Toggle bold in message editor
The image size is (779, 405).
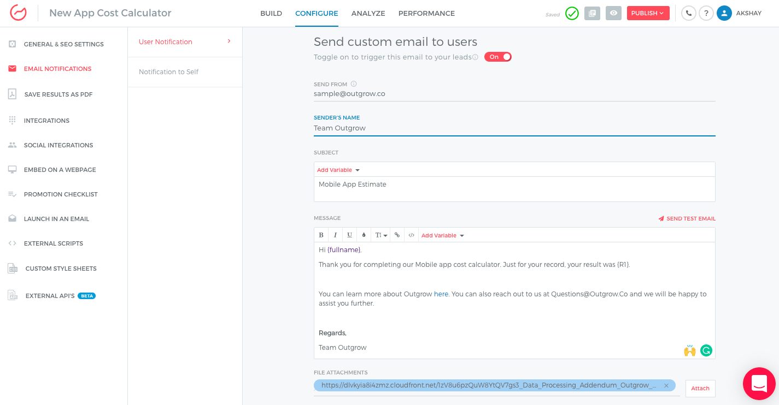pyautogui.click(x=321, y=235)
